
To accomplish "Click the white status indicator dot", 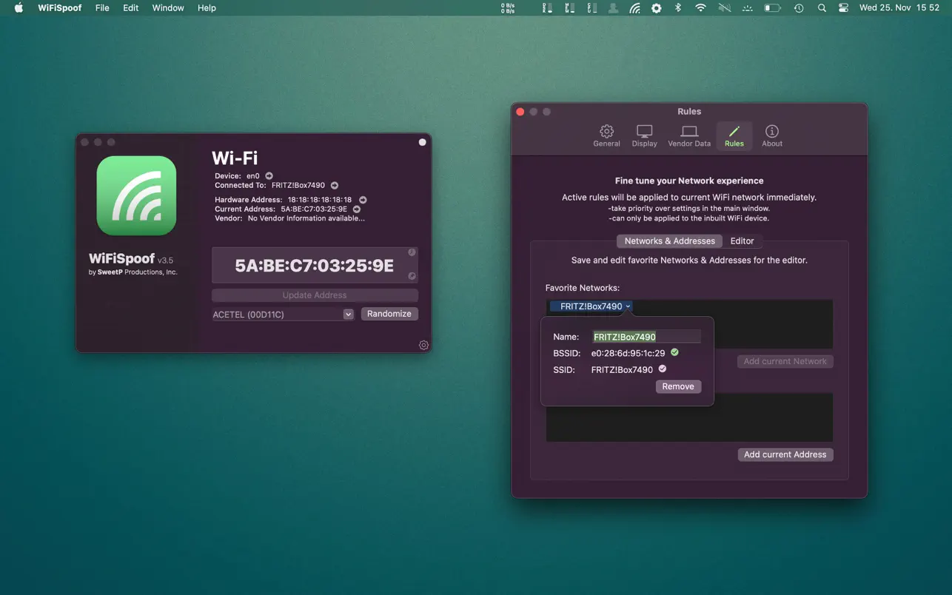I will [x=422, y=142].
